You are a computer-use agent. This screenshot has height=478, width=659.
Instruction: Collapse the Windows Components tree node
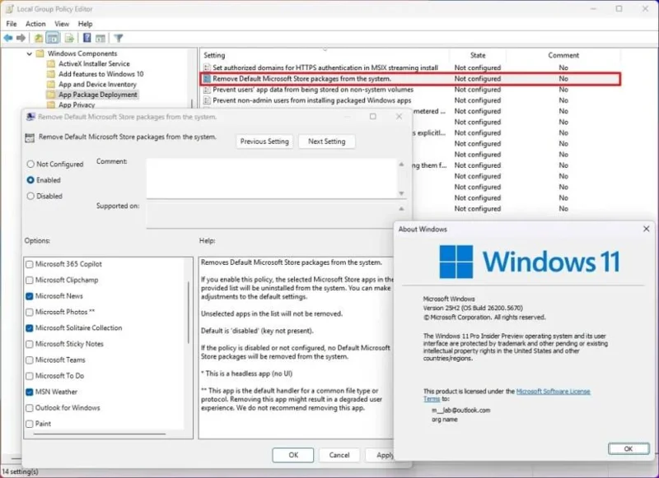(x=29, y=53)
